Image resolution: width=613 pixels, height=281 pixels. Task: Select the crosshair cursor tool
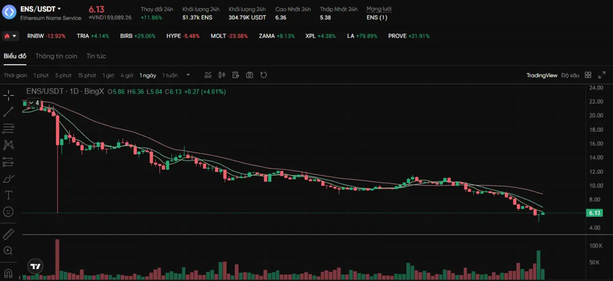8,96
